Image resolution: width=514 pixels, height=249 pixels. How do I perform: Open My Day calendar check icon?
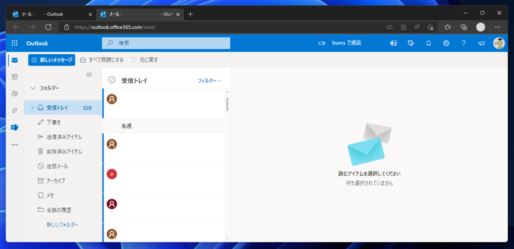pos(411,43)
